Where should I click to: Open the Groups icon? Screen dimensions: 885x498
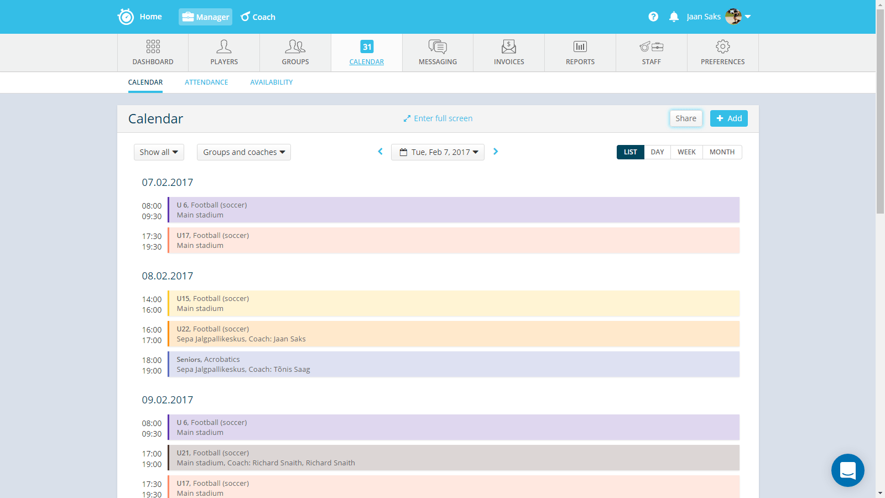(x=295, y=46)
